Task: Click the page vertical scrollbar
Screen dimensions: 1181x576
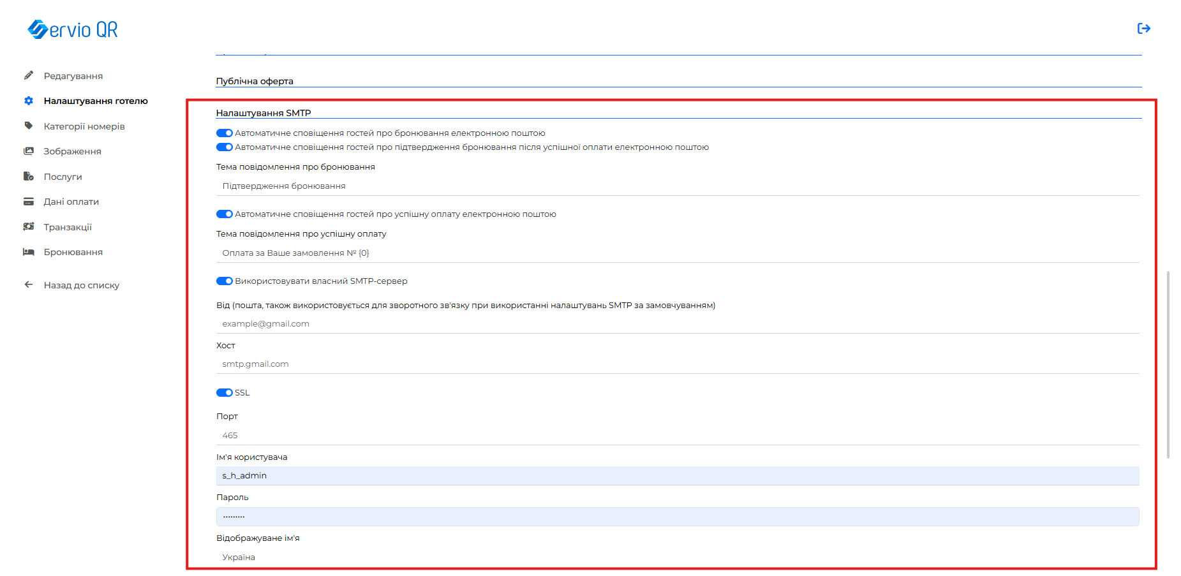Action: tap(1168, 364)
